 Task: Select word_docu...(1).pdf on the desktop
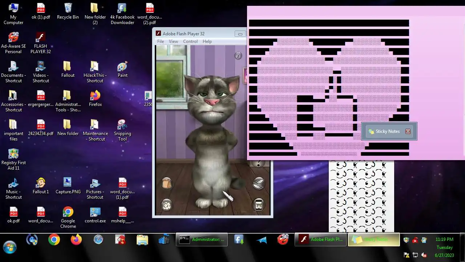tap(122, 188)
